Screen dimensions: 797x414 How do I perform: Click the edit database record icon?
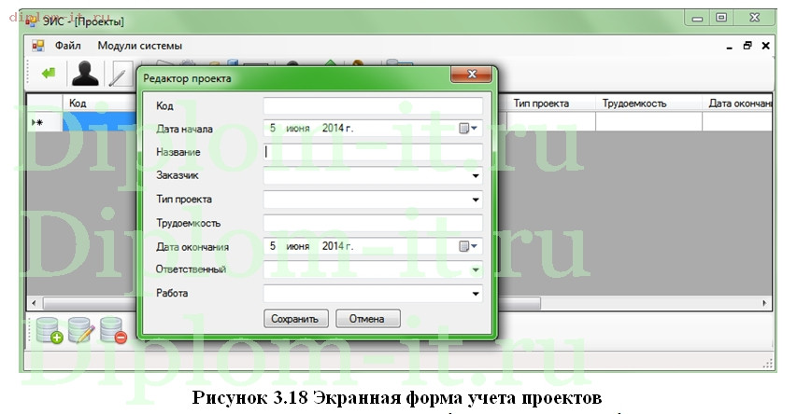click(x=80, y=330)
